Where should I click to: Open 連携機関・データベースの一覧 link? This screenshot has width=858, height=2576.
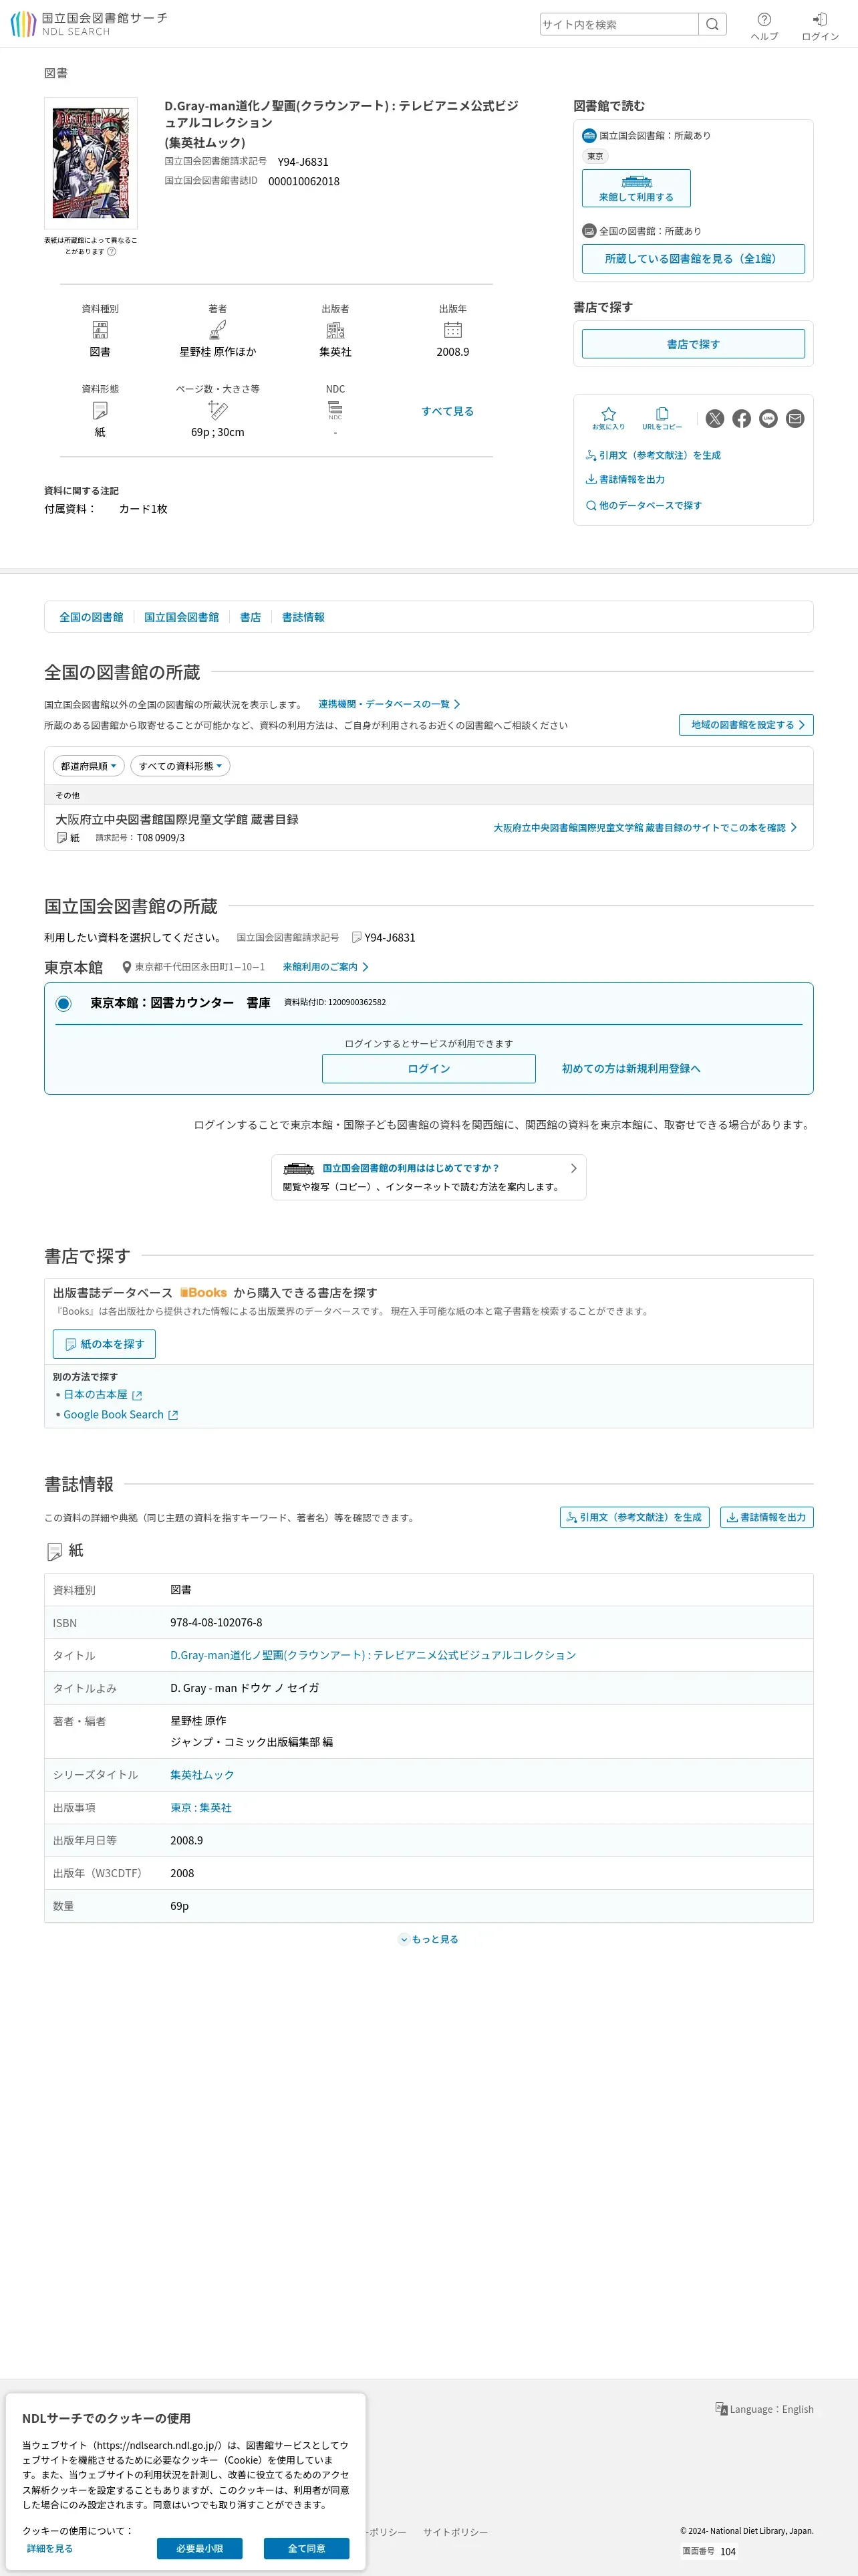(x=390, y=704)
